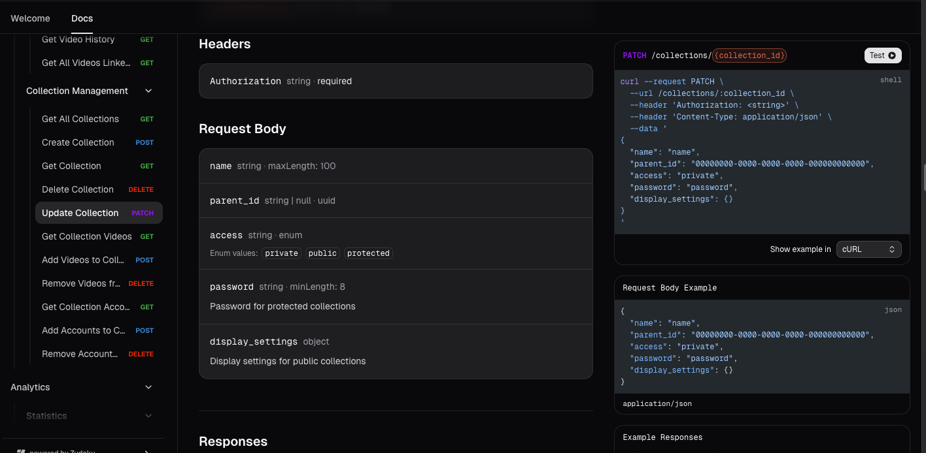Open the cURL example language dropdown
Image resolution: width=926 pixels, height=453 pixels.
point(868,249)
